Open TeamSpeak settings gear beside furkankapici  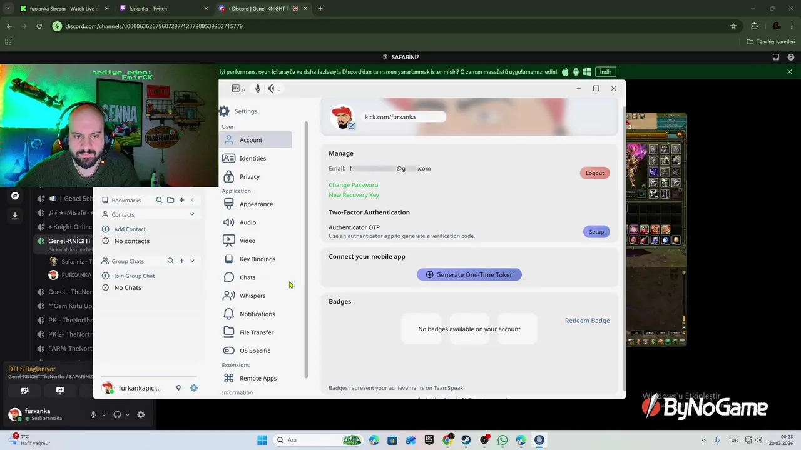click(x=194, y=388)
